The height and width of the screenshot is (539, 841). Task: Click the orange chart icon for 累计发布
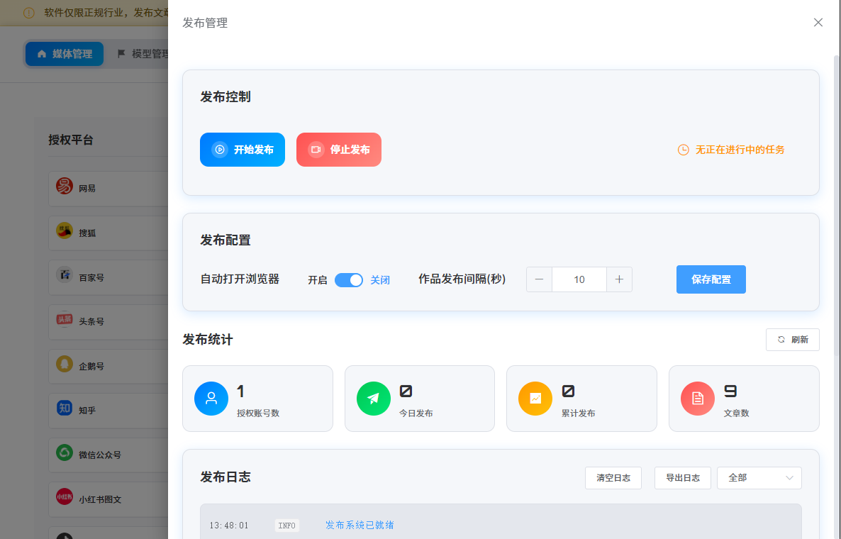535,399
